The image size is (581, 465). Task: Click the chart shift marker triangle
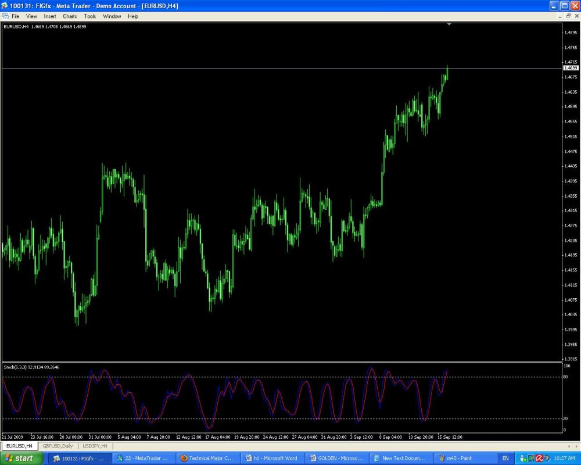coord(449,24)
